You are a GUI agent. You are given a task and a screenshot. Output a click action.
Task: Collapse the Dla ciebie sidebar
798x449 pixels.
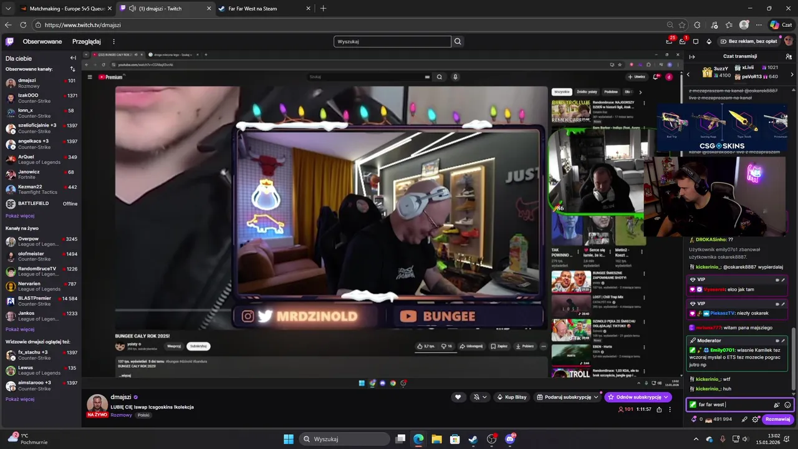(x=73, y=58)
